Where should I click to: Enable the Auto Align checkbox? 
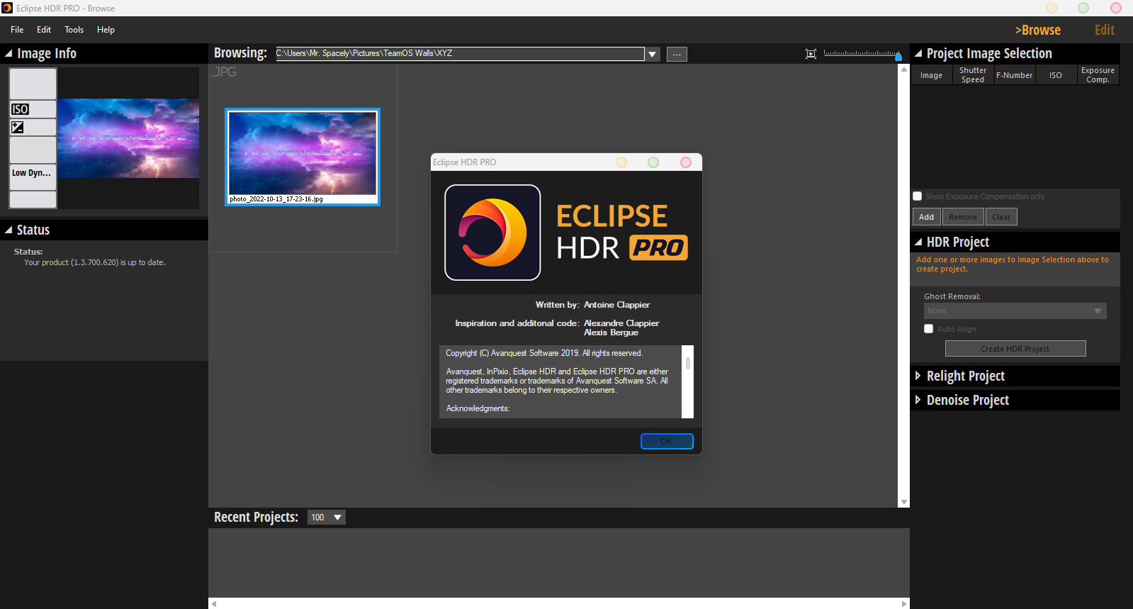pyautogui.click(x=928, y=329)
